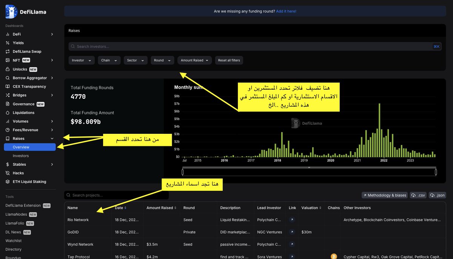
Task: Click the Lead Investor column header
Action: [269, 208]
